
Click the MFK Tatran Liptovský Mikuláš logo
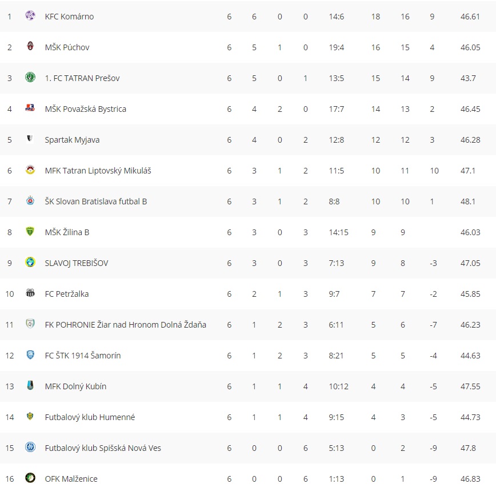tap(30, 170)
